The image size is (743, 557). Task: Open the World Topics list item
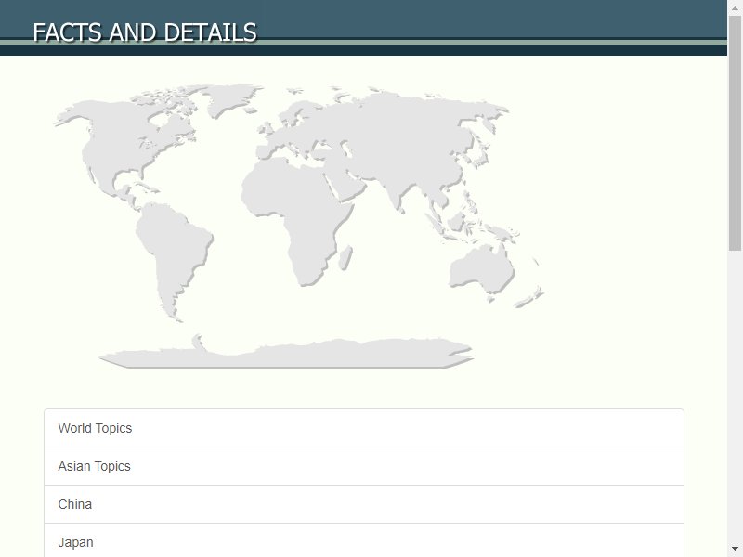pyautogui.click(x=364, y=428)
